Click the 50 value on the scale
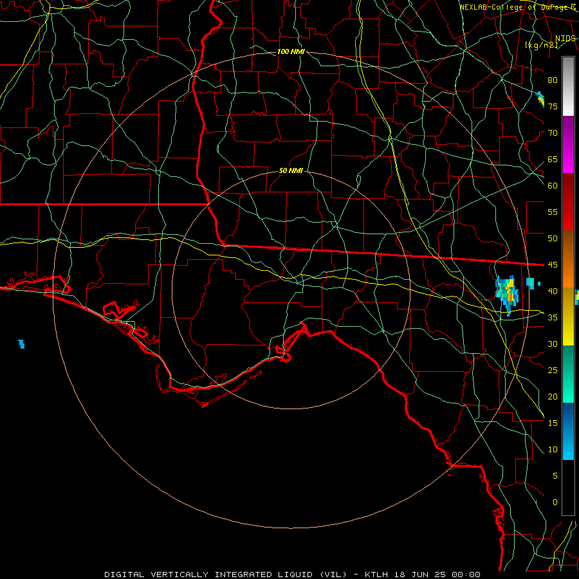Viewport: 579px width, 579px height. click(x=553, y=239)
